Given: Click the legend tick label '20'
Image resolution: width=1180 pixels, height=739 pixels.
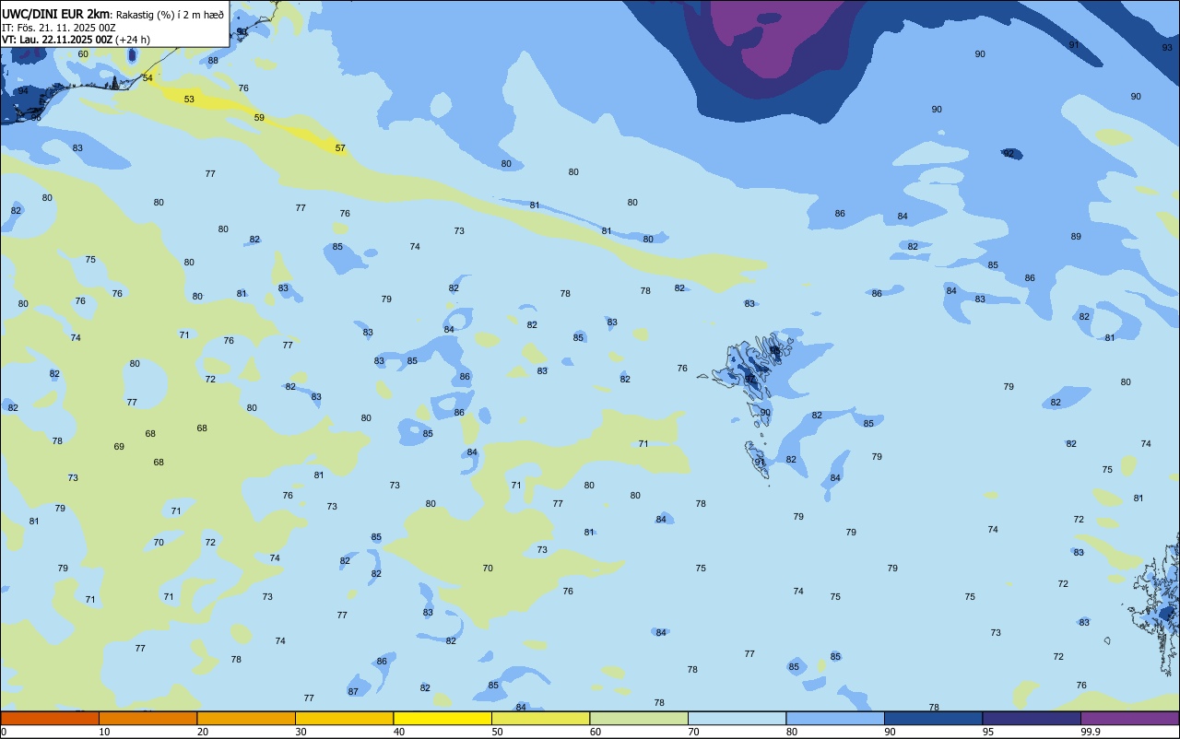Looking at the screenshot, I should click(x=203, y=732).
